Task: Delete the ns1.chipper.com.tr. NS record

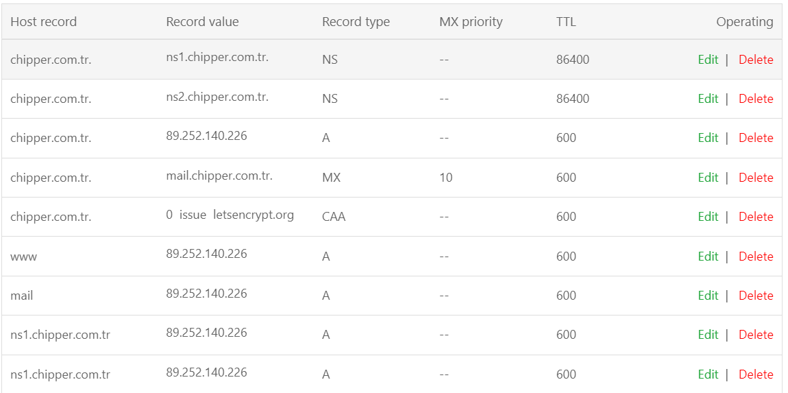Action: 756,60
